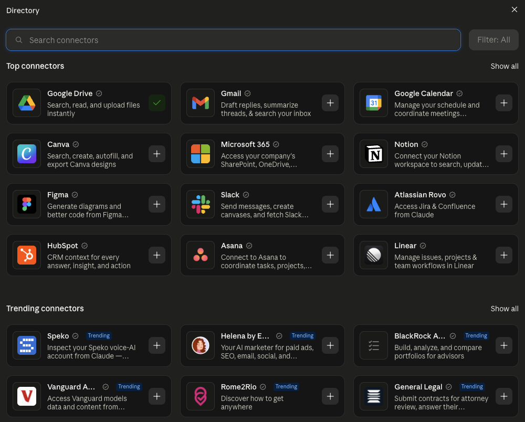Click the Trending badge on Speko
This screenshot has height=422, width=525.
click(99, 336)
